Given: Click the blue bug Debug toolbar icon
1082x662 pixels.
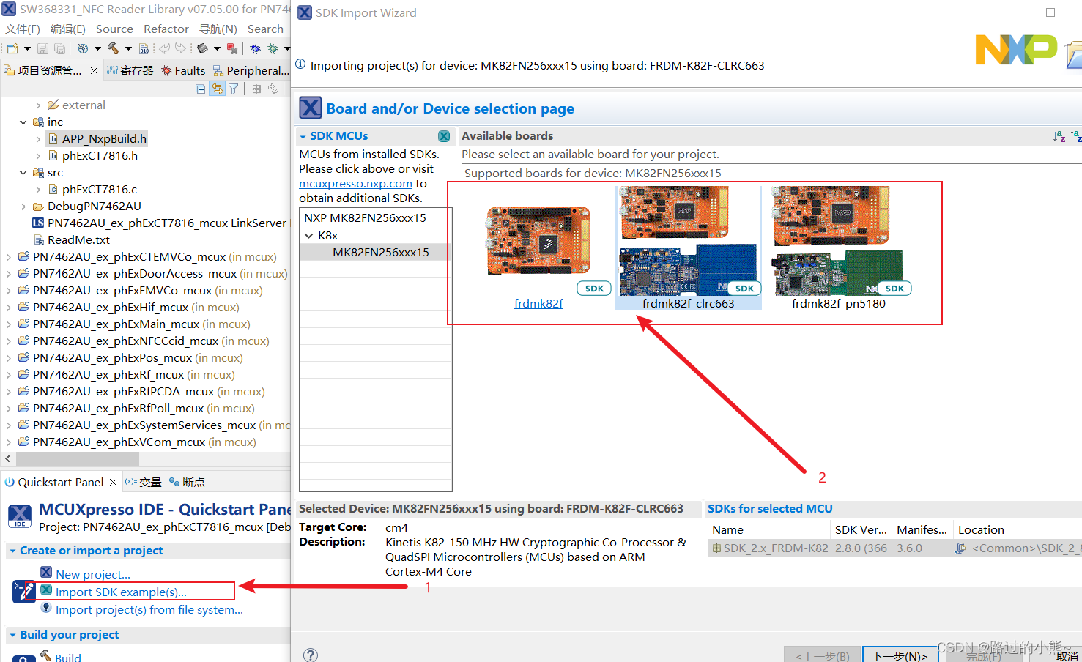Looking at the screenshot, I should [255, 48].
